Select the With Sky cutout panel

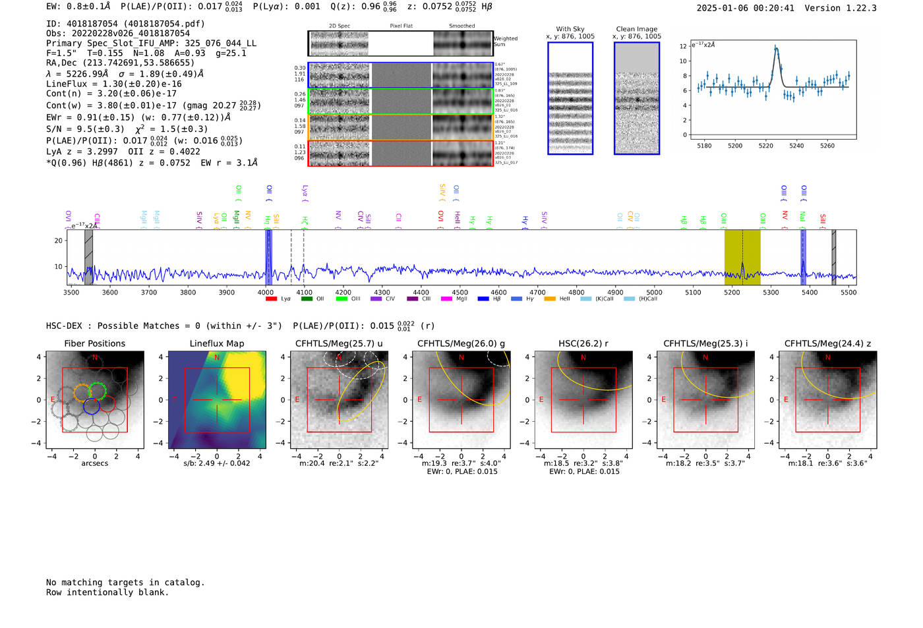[x=570, y=98]
